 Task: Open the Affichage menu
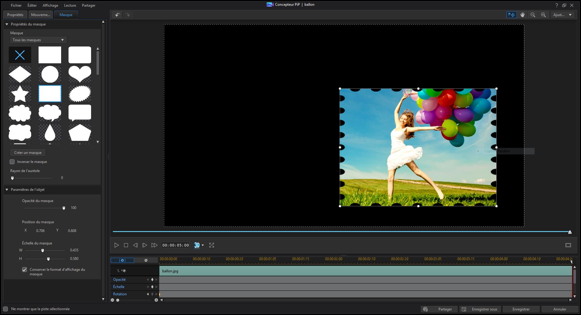coord(50,5)
